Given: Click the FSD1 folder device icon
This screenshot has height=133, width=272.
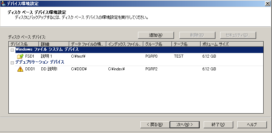Looking at the screenshot, I should point(20,56).
